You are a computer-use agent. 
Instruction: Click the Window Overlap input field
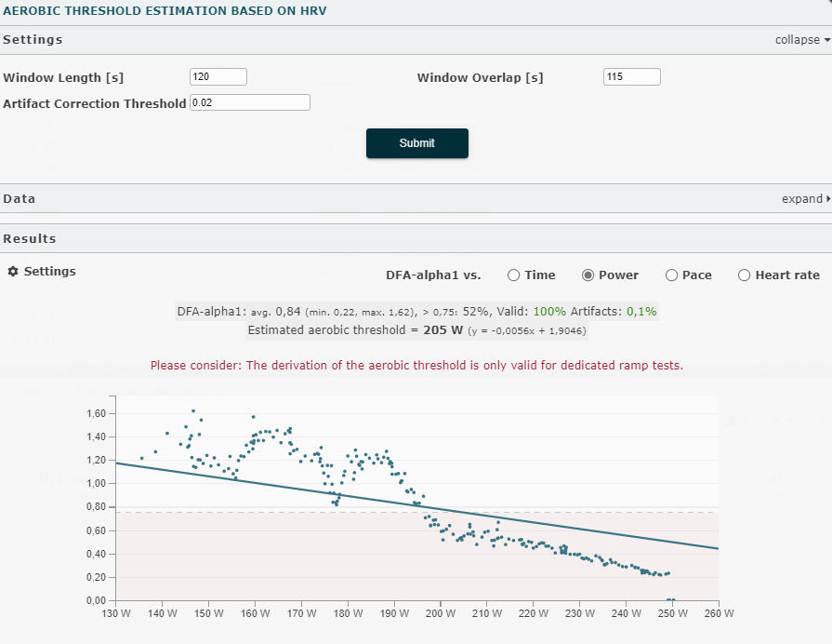pos(630,76)
